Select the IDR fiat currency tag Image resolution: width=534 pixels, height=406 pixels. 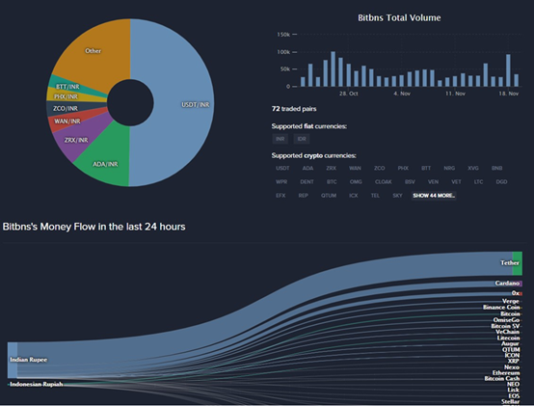click(x=302, y=139)
